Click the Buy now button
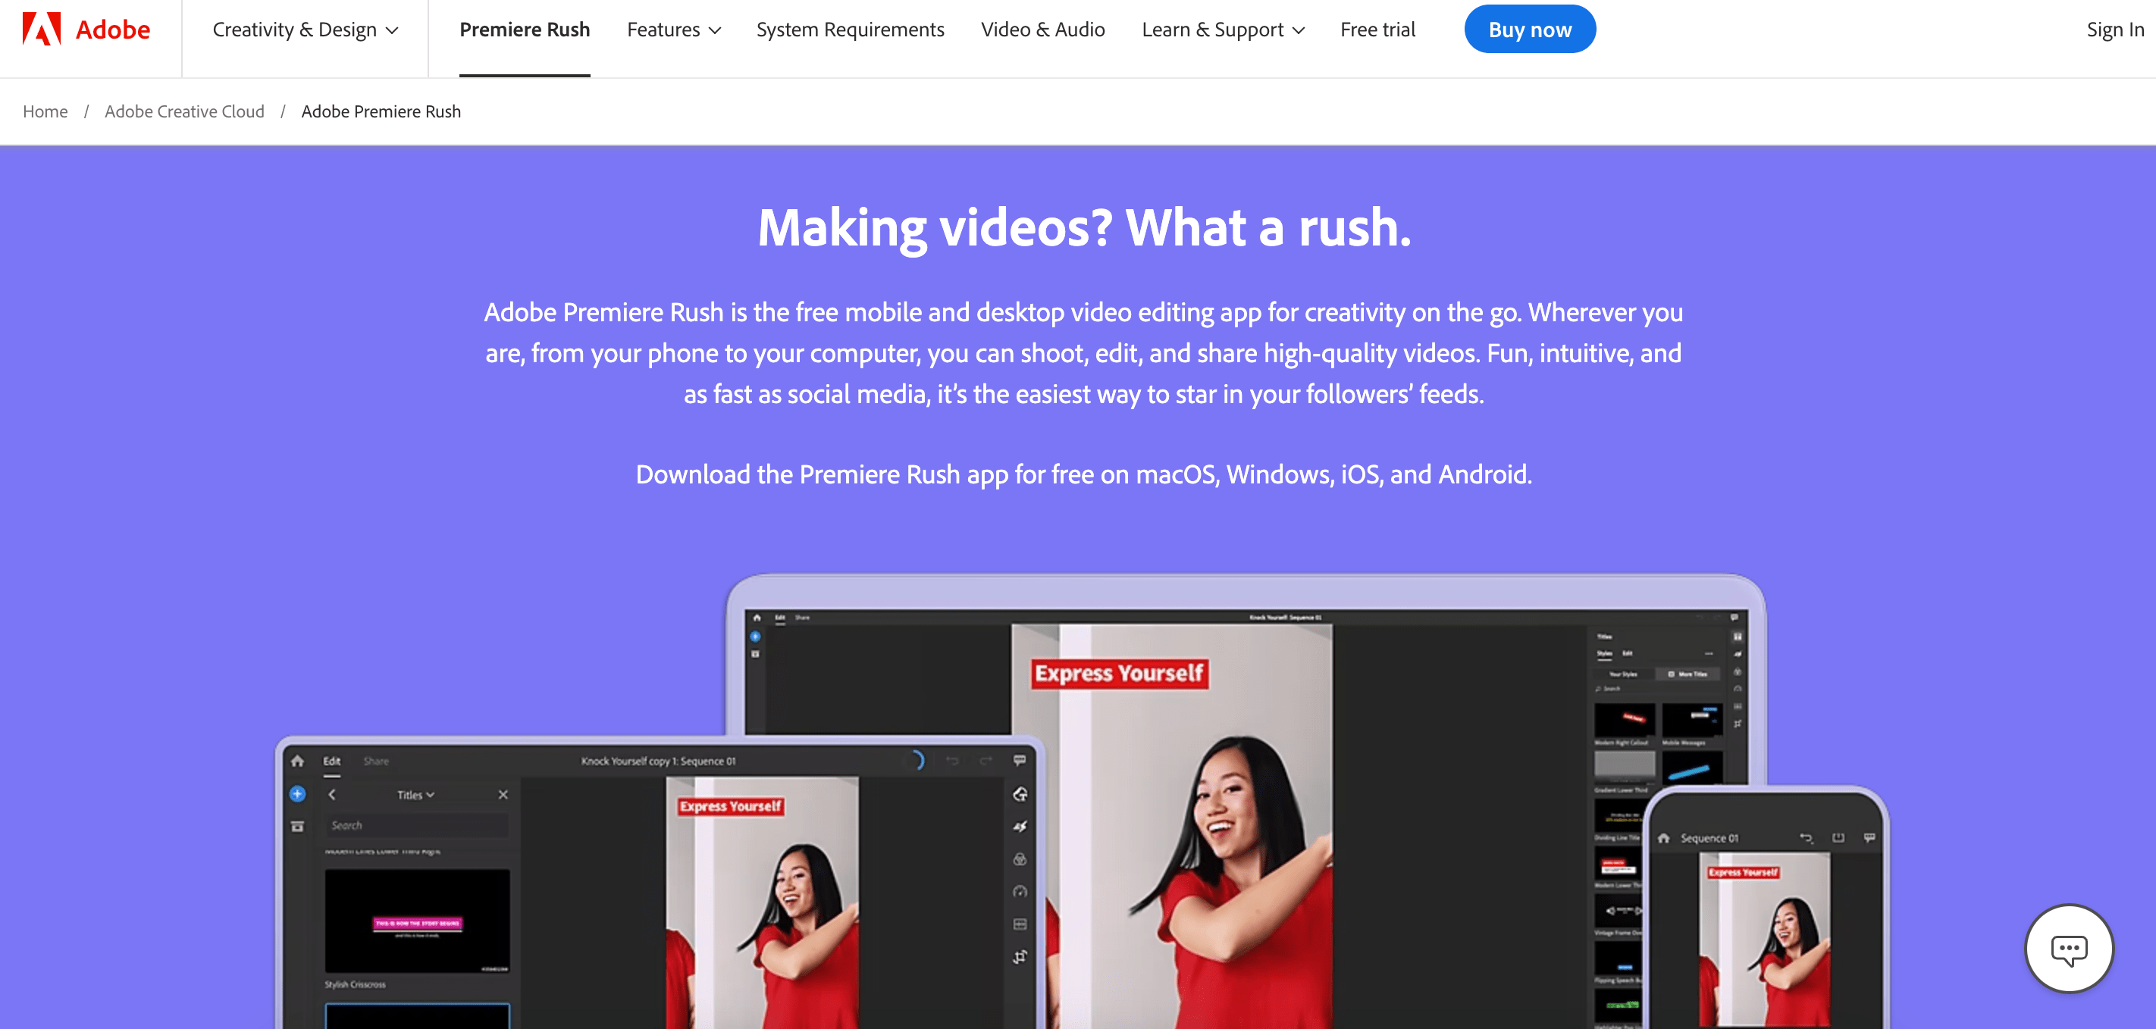This screenshot has width=2156, height=1029. click(1530, 30)
